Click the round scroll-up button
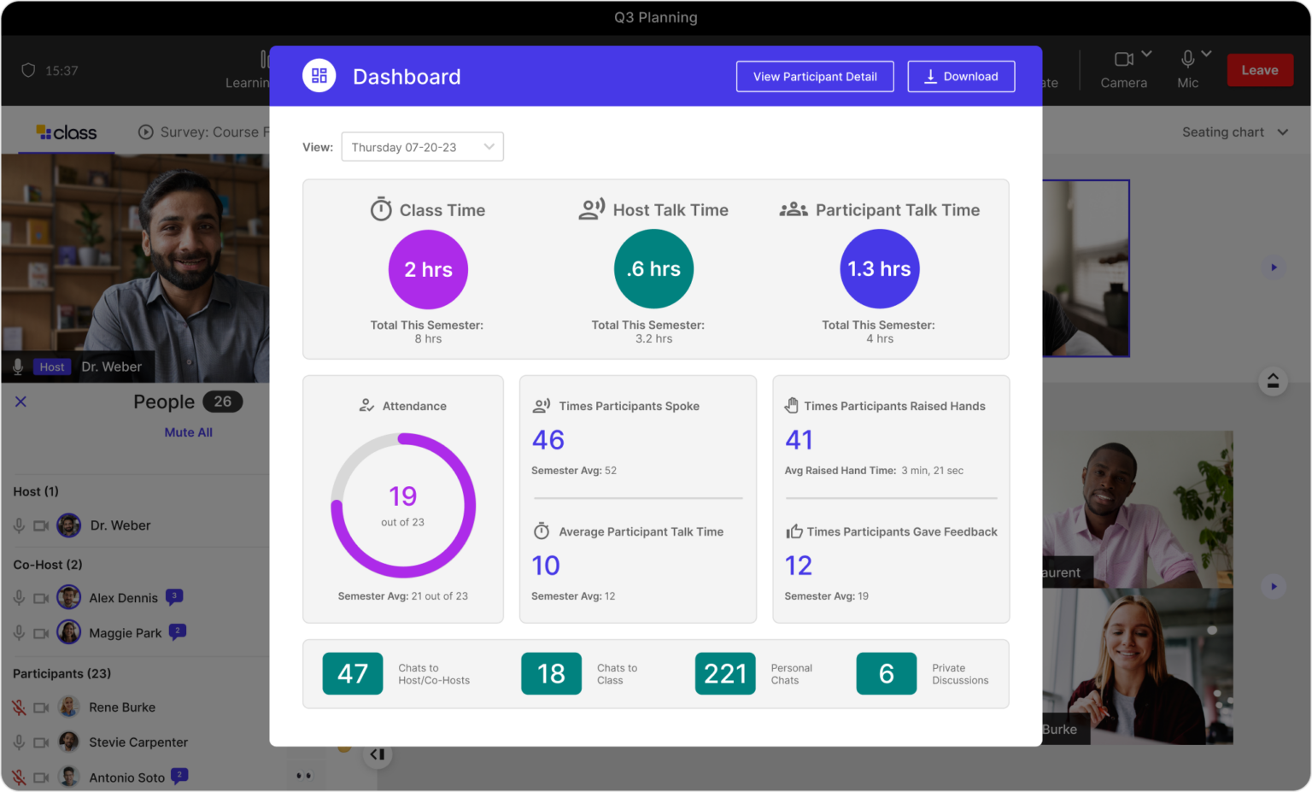The height and width of the screenshot is (792, 1312). pyautogui.click(x=1273, y=381)
